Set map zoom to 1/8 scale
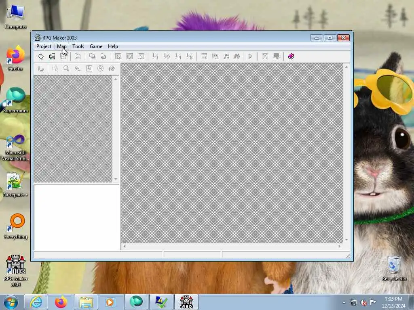414x310 pixels. coord(189,56)
